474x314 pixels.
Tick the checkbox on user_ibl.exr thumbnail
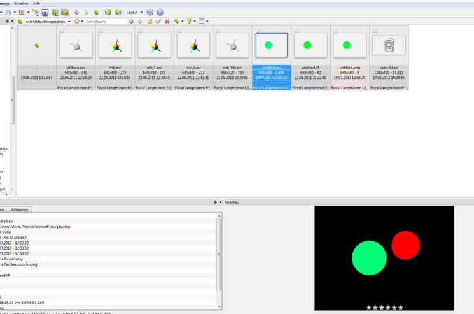pyautogui.click(x=373, y=31)
